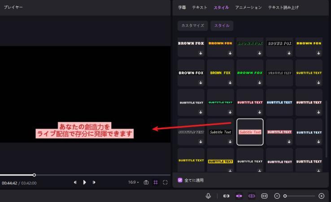
Task: Take a snapshot with camera icon
Action: pyautogui.click(x=146, y=182)
